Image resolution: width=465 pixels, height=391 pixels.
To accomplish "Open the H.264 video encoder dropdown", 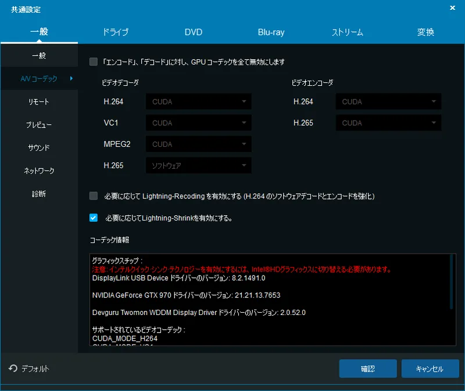I will [388, 102].
